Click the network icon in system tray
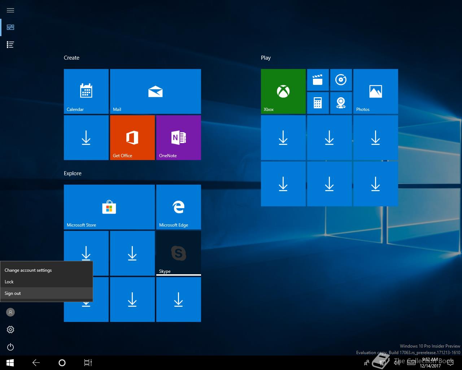This screenshot has width=462, height=370. pyautogui.click(x=383, y=363)
